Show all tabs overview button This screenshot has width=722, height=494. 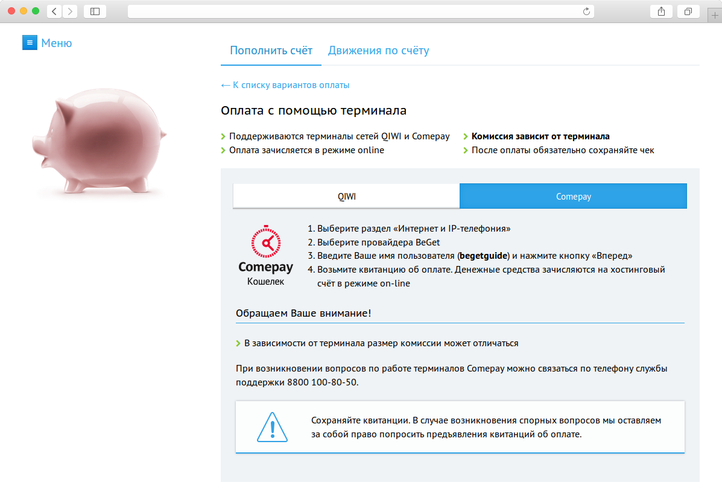tap(688, 11)
